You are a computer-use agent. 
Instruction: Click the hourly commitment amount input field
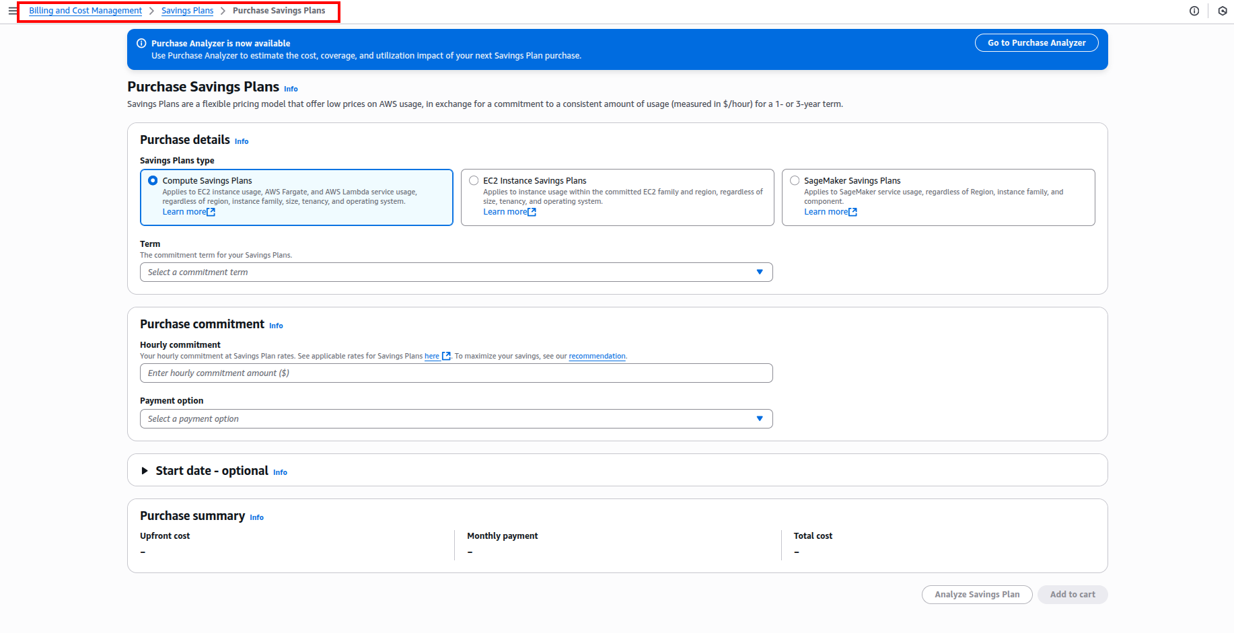(456, 373)
